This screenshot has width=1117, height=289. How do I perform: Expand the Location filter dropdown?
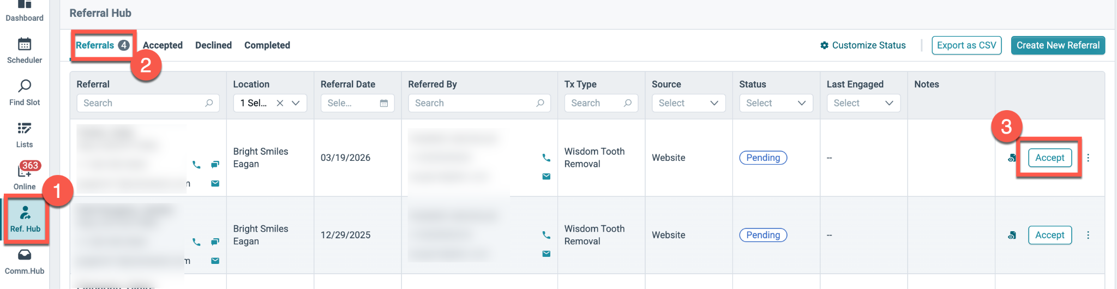[x=296, y=103]
